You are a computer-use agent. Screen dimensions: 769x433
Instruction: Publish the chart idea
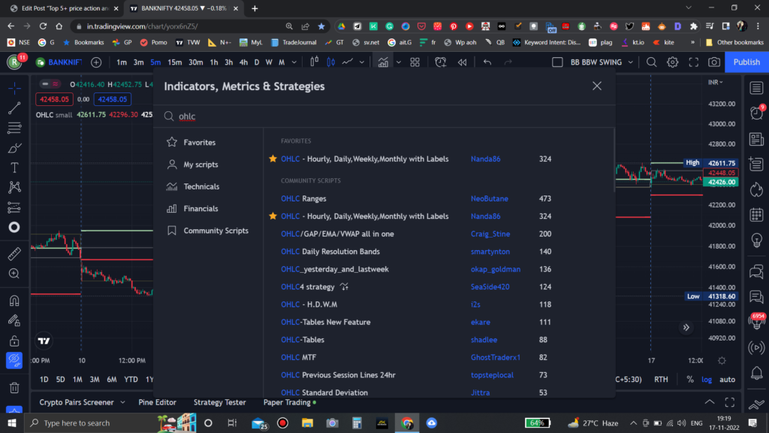pyautogui.click(x=746, y=62)
